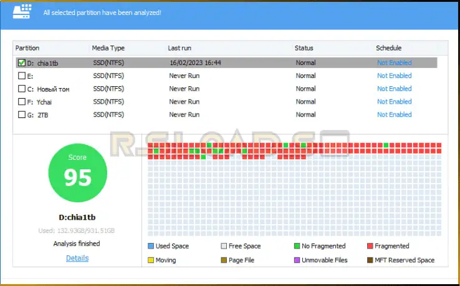The width and height of the screenshot is (460, 286).
Task: Click the green Score 95 circle
Action: coord(78,173)
